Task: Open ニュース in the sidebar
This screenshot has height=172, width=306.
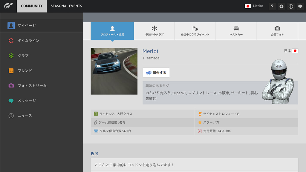Action: [x=25, y=116]
